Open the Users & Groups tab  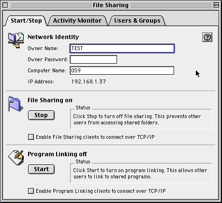pyautogui.click(x=137, y=21)
